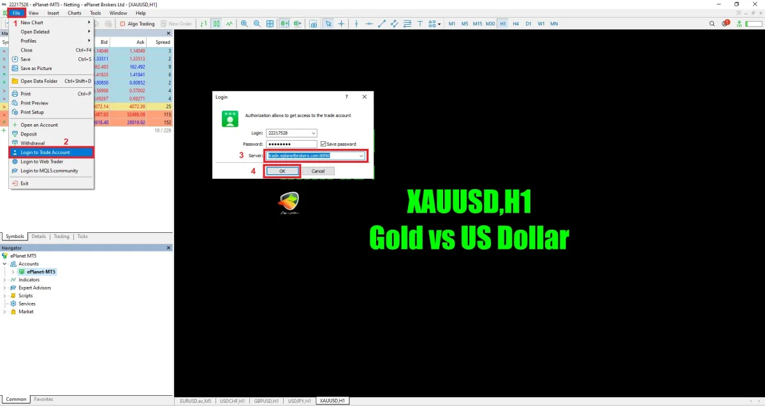Select the bar chart display icon

(x=204, y=24)
